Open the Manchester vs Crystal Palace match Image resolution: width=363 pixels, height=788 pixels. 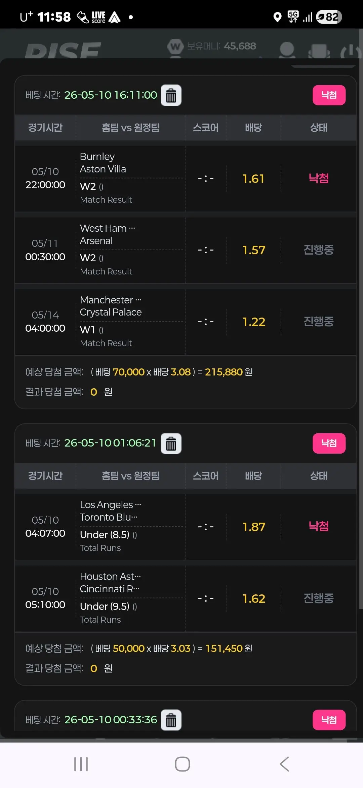(x=186, y=322)
